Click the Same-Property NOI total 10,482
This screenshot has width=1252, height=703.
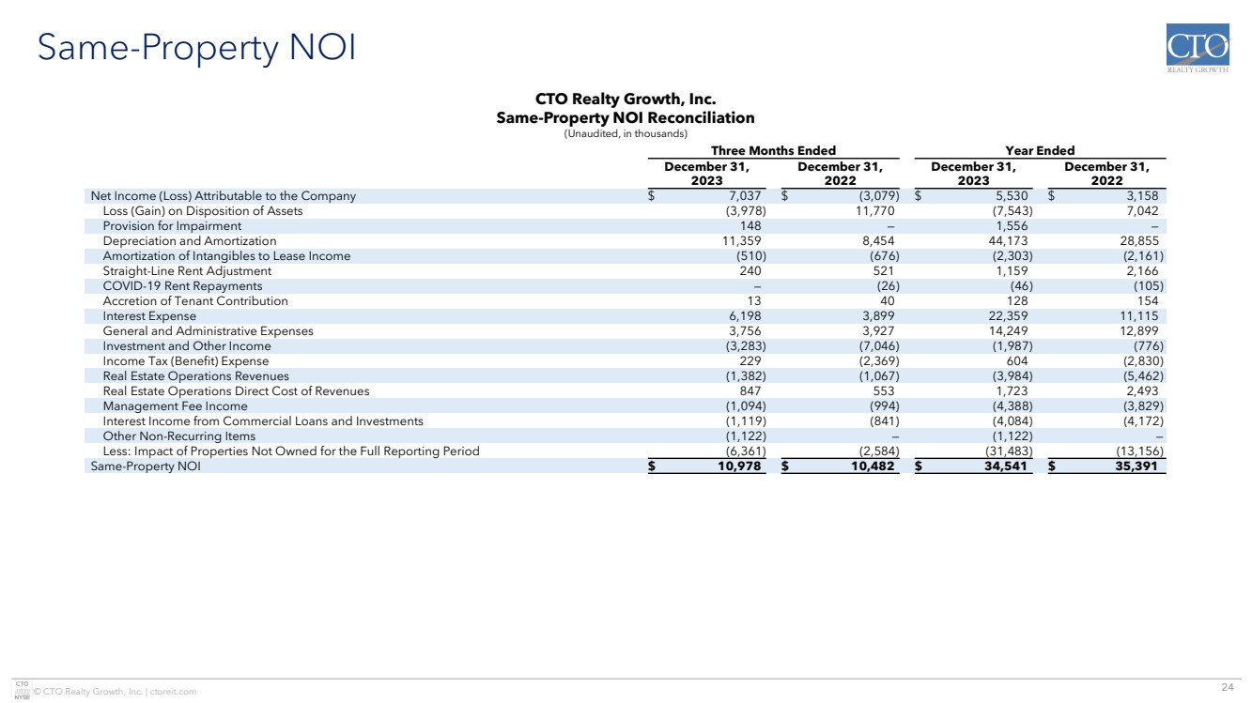(873, 466)
